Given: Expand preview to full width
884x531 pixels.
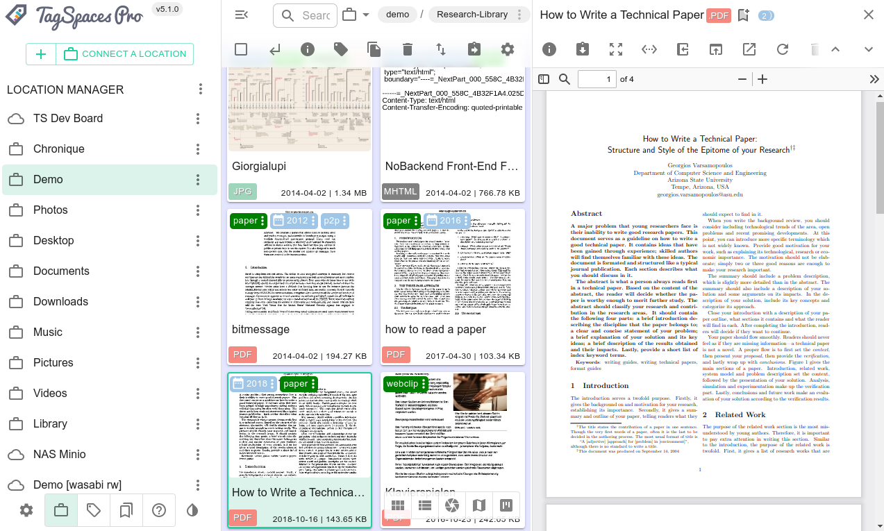Looking at the screenshot, I should coord(649,49).
